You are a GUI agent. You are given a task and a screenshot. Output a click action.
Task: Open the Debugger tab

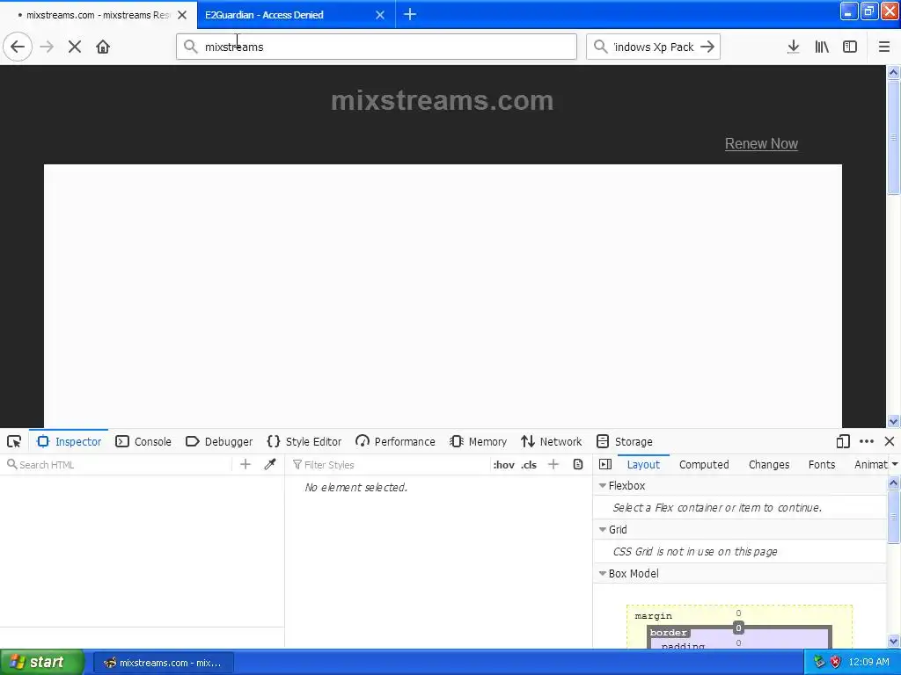[219, 441]
